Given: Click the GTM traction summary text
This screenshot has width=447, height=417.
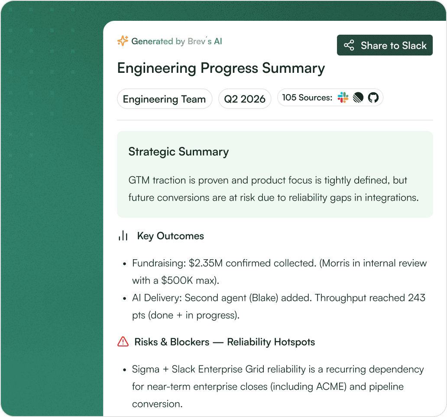Looking at the screenshot, I should click(273, 189).
